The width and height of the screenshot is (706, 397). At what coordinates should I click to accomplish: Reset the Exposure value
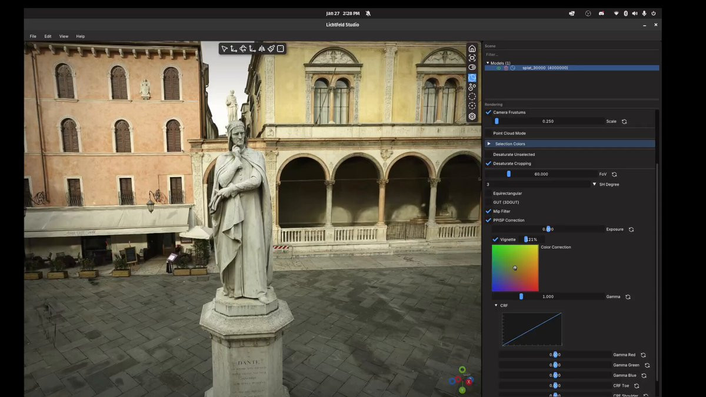click(x=631, y=229)
